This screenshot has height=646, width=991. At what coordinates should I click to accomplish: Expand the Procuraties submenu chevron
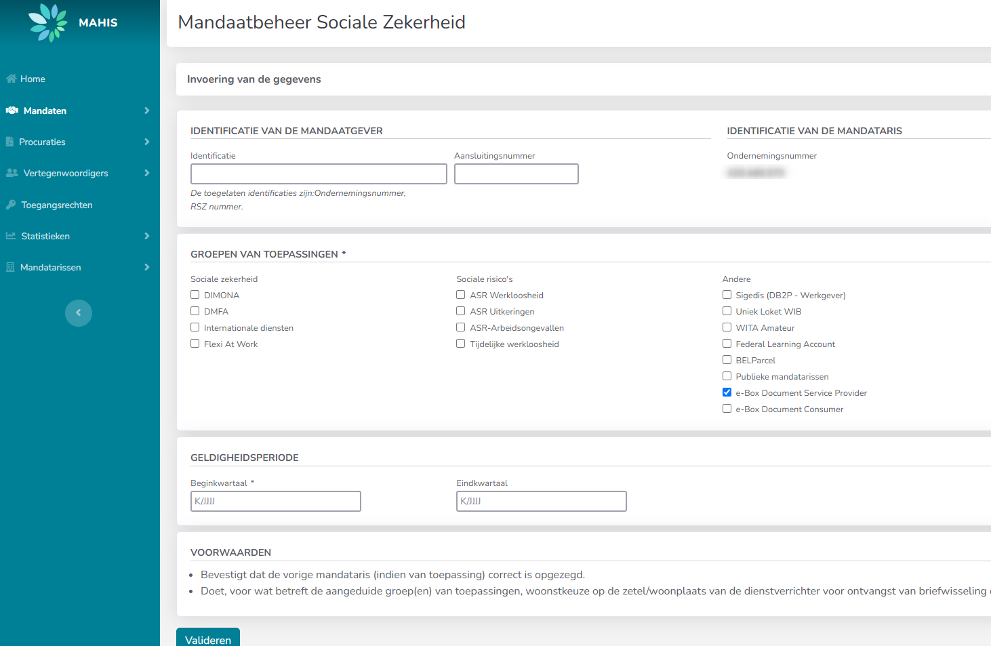click(x=146, y=142)
